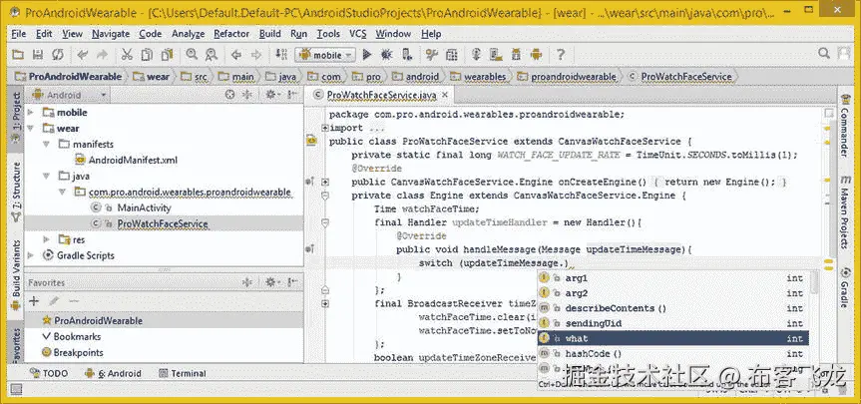Toggle the Gradle side panel
This screenshot has height=404, width=861.
844,288
